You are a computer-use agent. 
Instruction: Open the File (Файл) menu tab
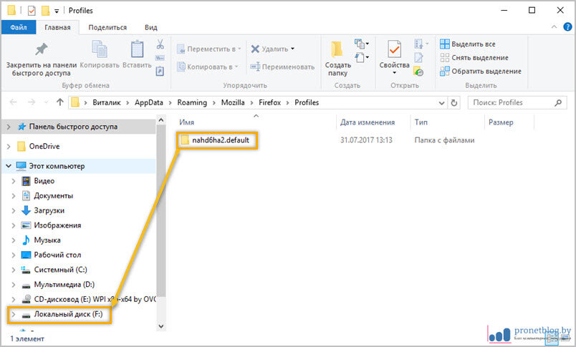point(18,28)
